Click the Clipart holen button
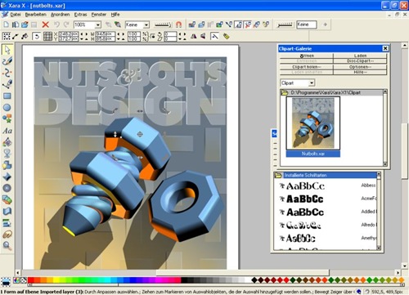 tap(307, 67)
